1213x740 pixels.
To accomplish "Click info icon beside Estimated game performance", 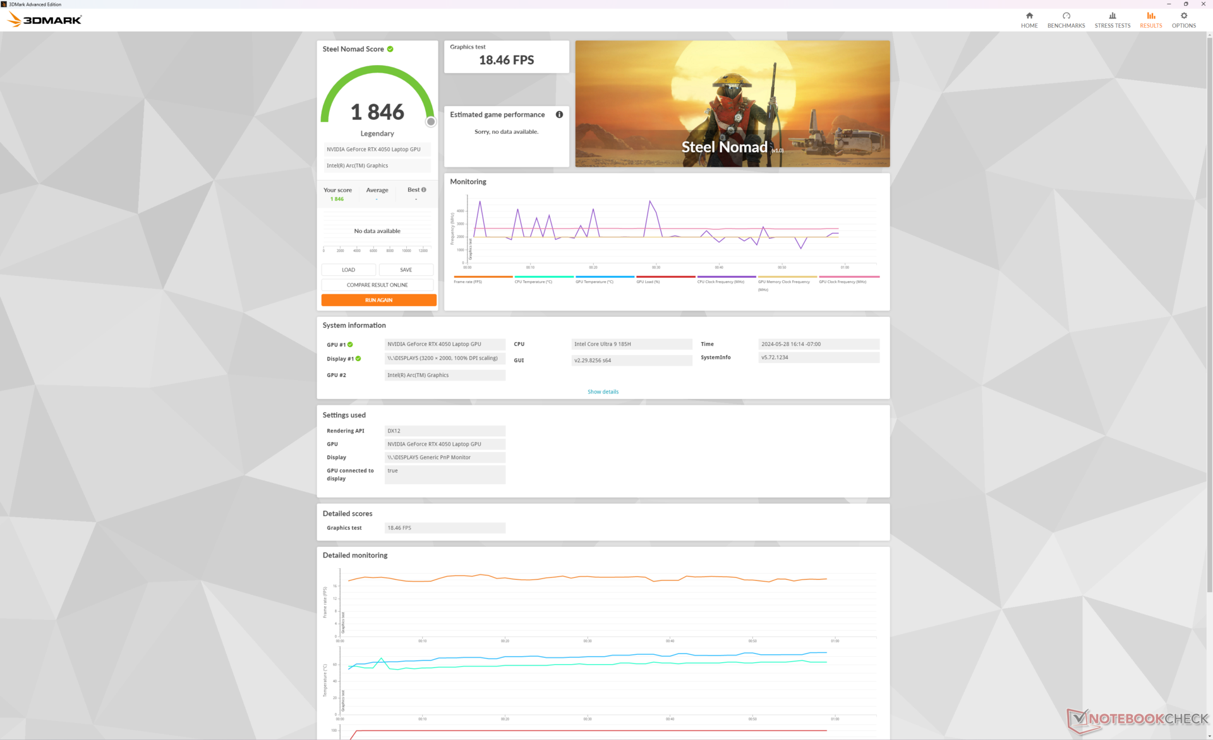I will 559,115.
